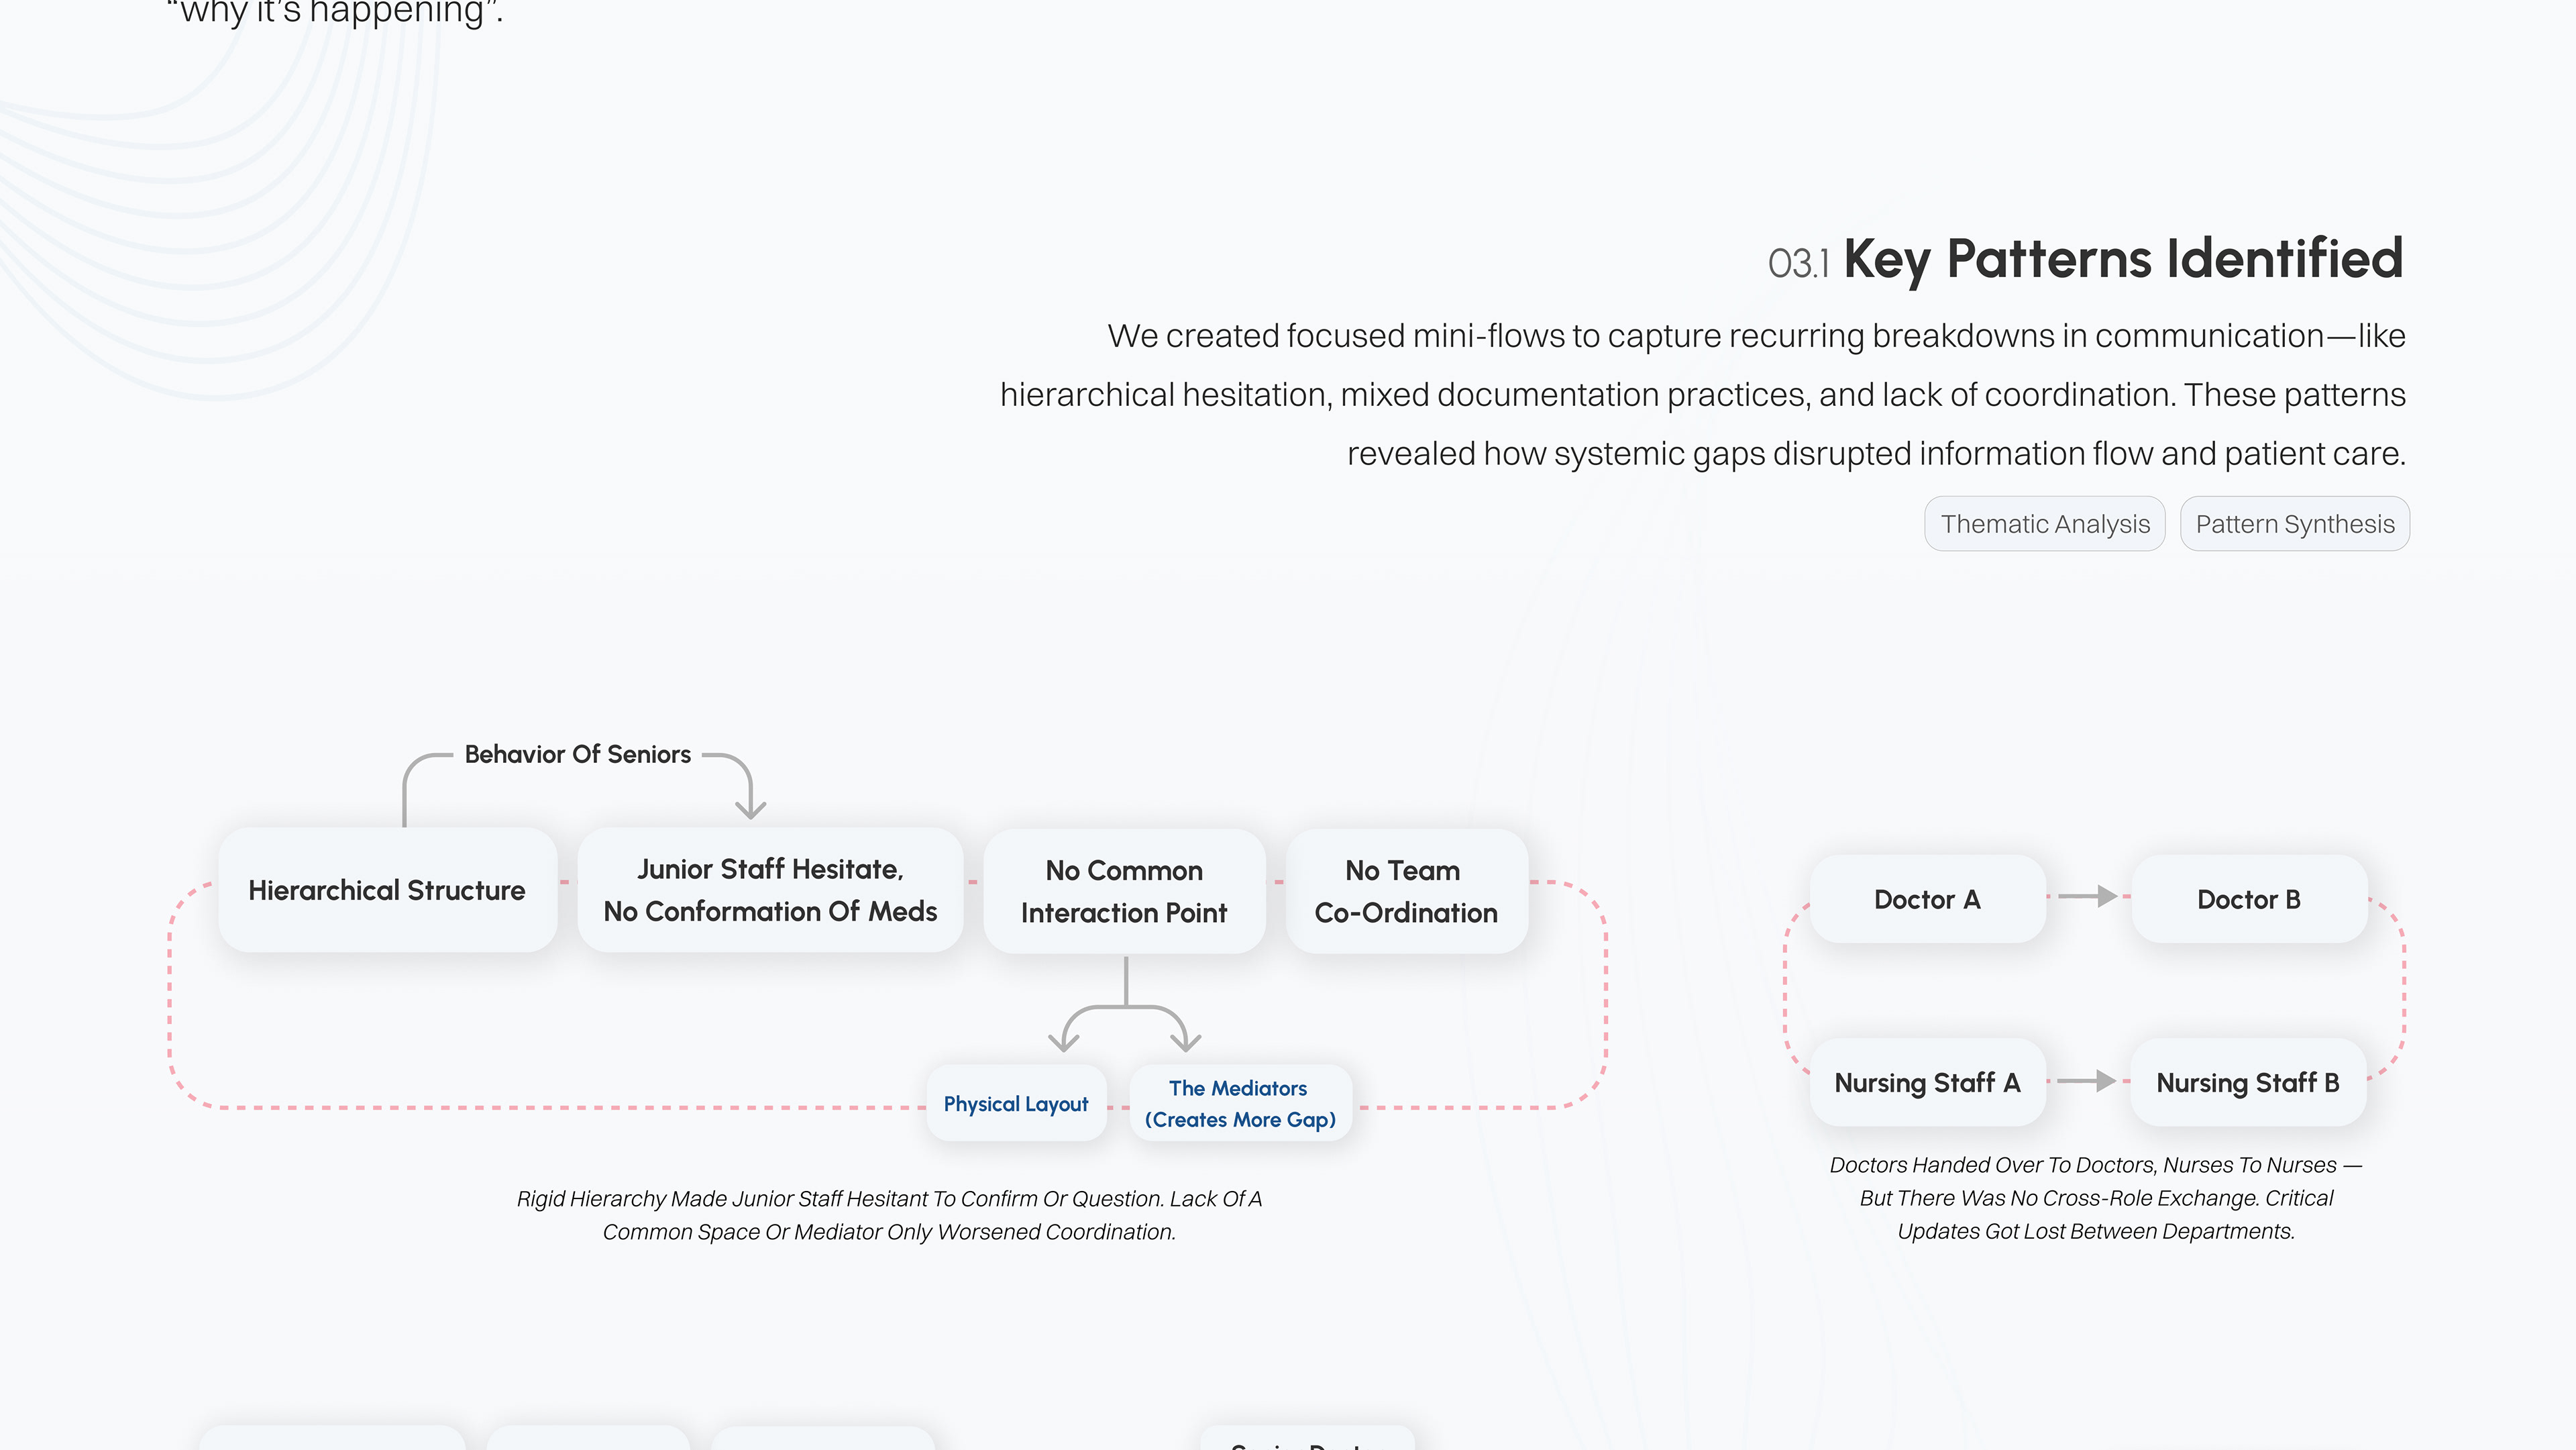Viewport: 2576px width, 1450px height.
Task: Click the arrowhead pointing to Physical Layout
Action: 1063,1042
